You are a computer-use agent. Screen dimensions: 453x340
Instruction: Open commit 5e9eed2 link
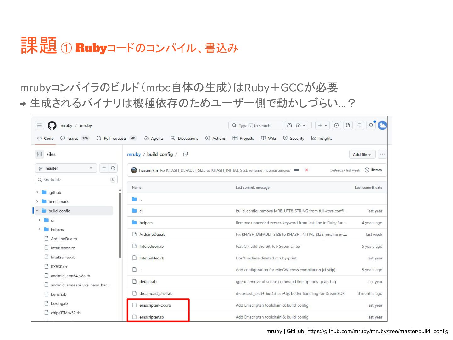(337, 170)
